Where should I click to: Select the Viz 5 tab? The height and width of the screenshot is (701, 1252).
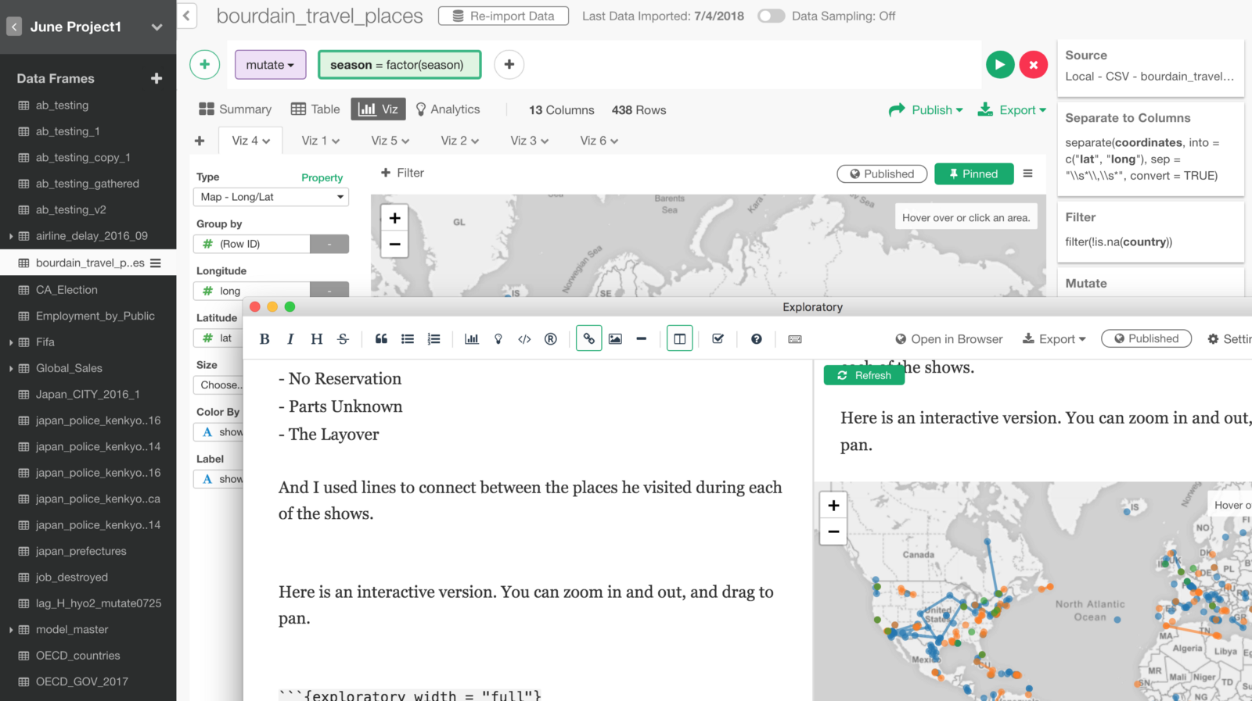[x=390, y=141]
